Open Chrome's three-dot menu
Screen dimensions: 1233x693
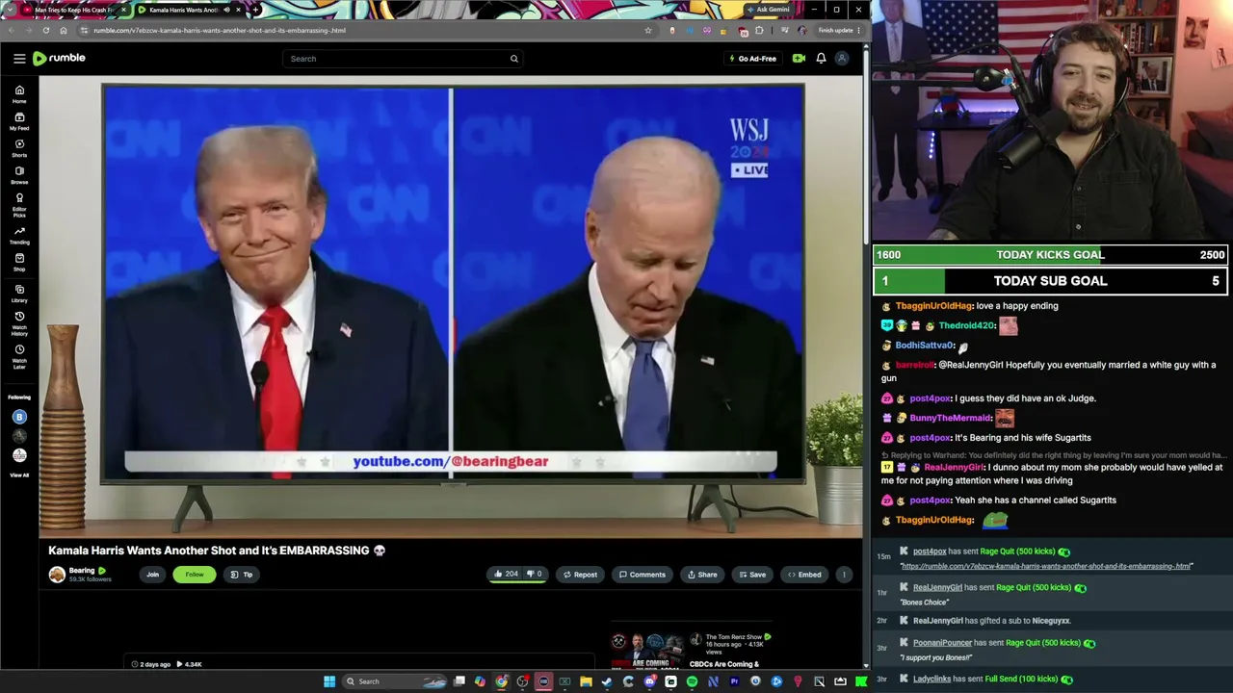pyautogui.click(x=858, y=30)
